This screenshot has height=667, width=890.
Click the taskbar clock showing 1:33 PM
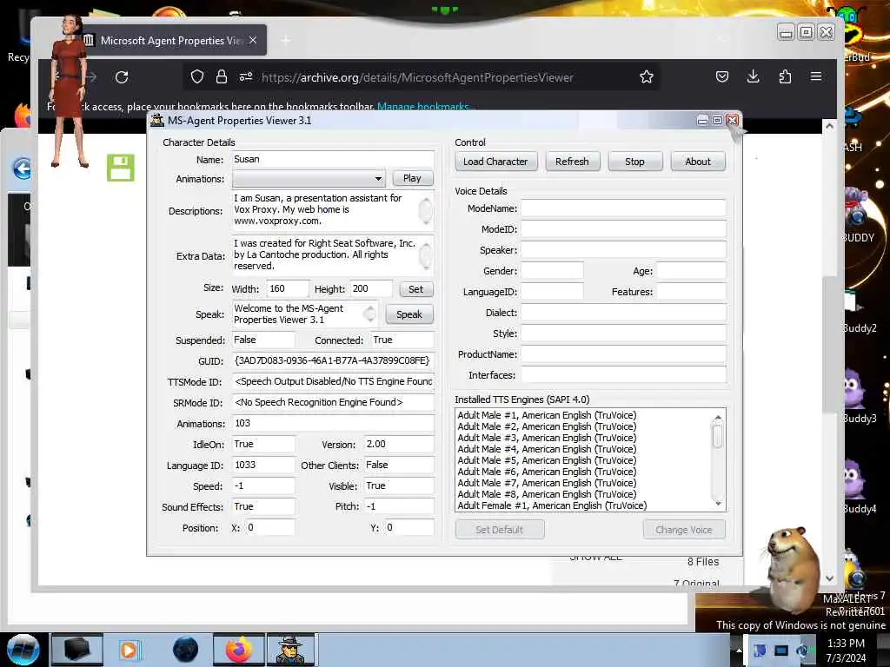click(846, 650)
